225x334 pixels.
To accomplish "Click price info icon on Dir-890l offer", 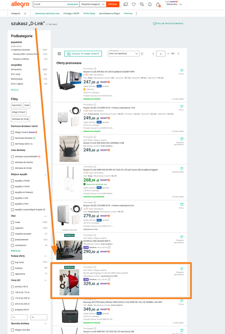I will click(109, 279).
